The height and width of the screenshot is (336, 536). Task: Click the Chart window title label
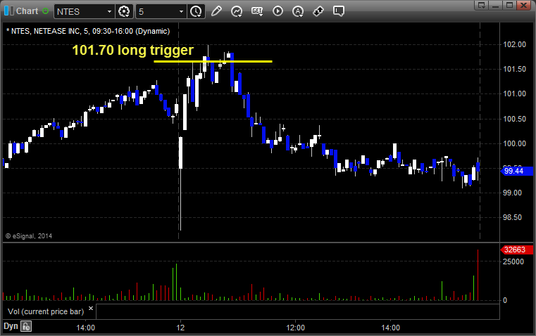(27, 11)
